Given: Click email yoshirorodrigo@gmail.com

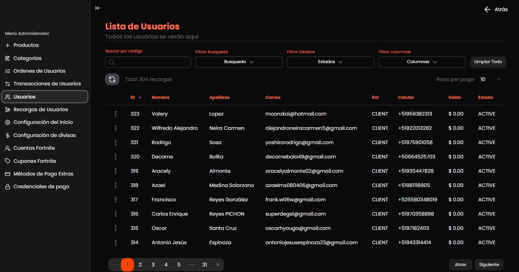Looking at the screenshot, I should tap(299, 143).
